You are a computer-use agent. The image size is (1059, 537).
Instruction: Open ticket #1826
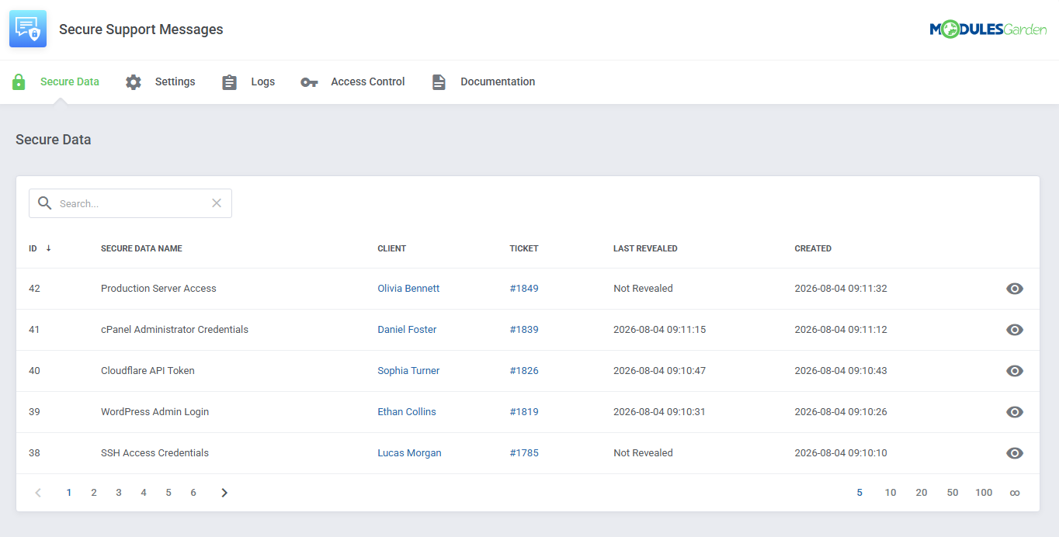(x=524, y=371)
